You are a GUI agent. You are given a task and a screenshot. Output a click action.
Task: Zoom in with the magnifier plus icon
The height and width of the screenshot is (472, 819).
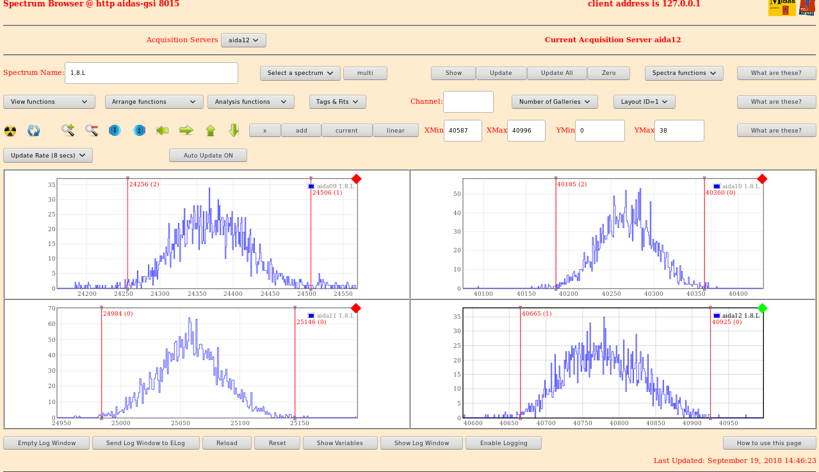tap(68, 130)
